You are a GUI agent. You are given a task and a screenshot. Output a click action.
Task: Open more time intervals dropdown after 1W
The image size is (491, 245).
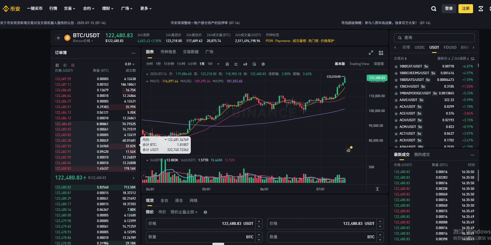pyautogui.click(x=218, y=64)
